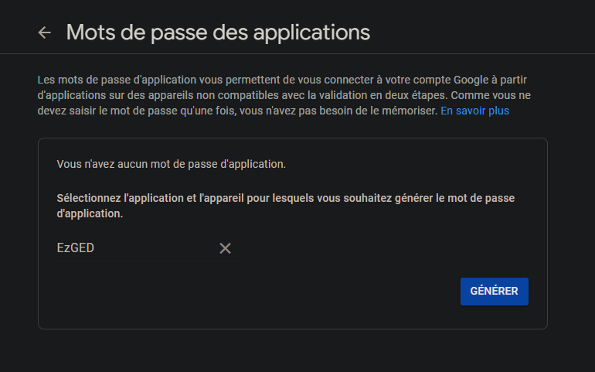The image size is (595, 372).
Task: Open the "En savoir plus" link
Action: click(474, 111)
